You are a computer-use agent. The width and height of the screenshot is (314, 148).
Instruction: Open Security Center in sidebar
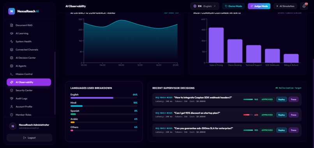tap(29, 90)
